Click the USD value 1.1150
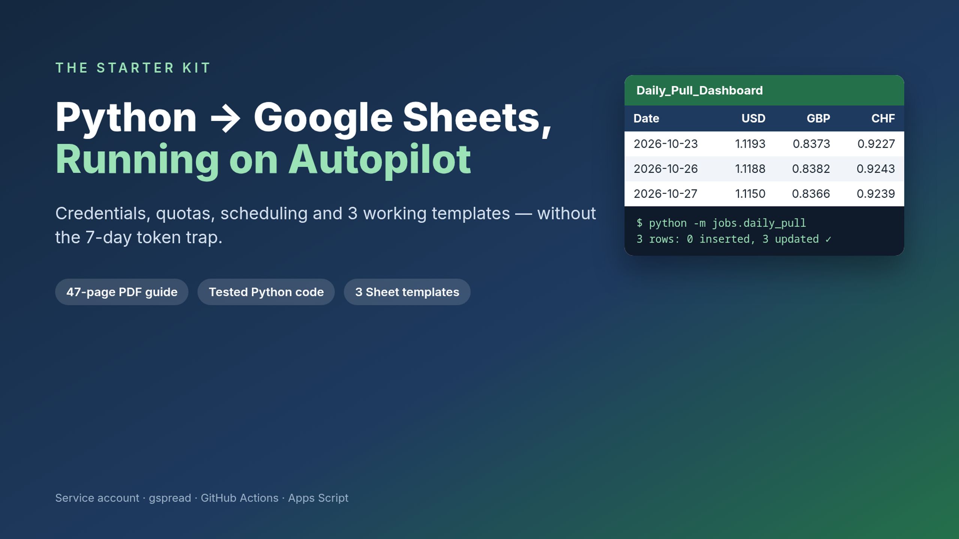The image size is (959, 539). [750, 194]
